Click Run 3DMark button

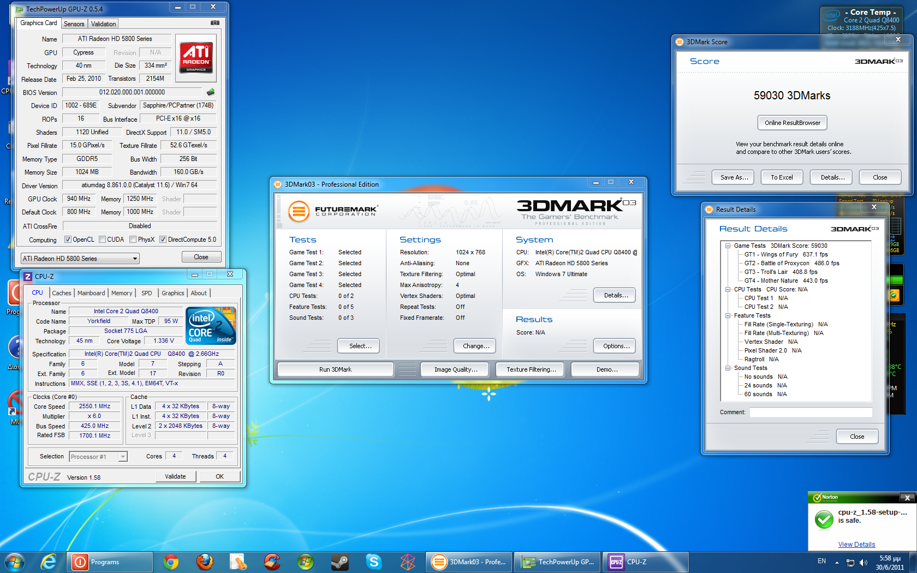point(335,369)
